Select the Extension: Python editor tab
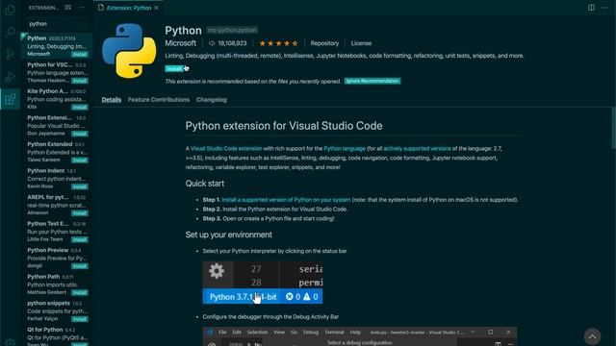 (x=128, y=8)
